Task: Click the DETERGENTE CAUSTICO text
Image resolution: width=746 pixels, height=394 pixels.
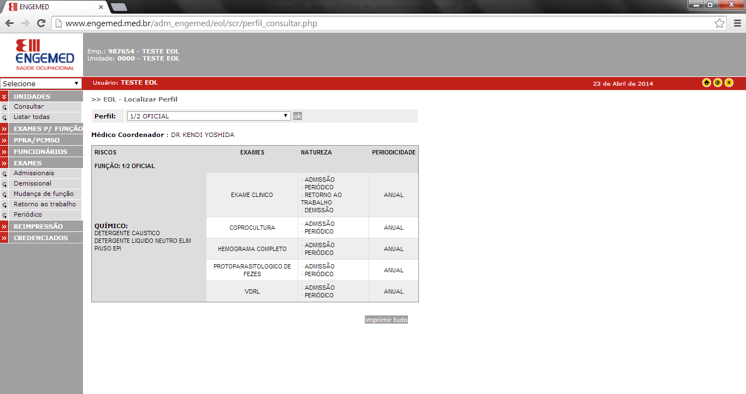Action: (x=127, y=233)
